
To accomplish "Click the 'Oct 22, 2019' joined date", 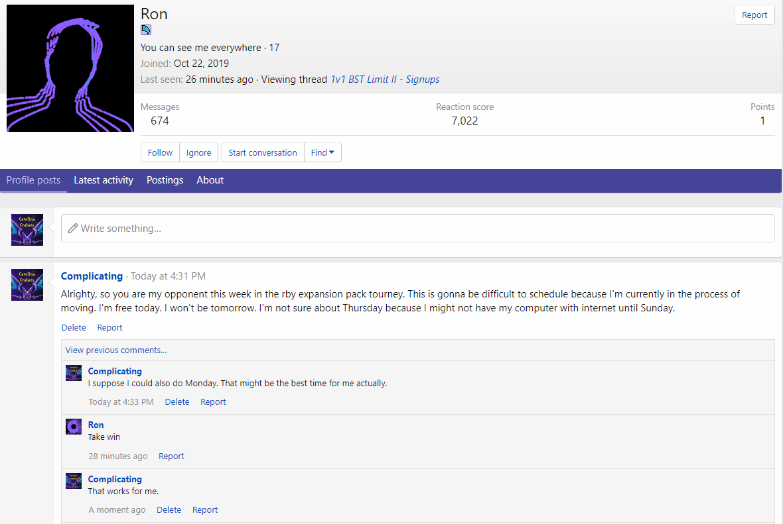I will (201, 64).
